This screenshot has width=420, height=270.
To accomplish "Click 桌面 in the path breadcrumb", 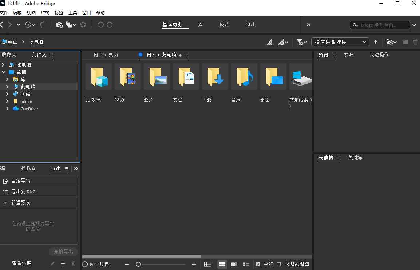I will pyautogui.click(x=12, y=42).
